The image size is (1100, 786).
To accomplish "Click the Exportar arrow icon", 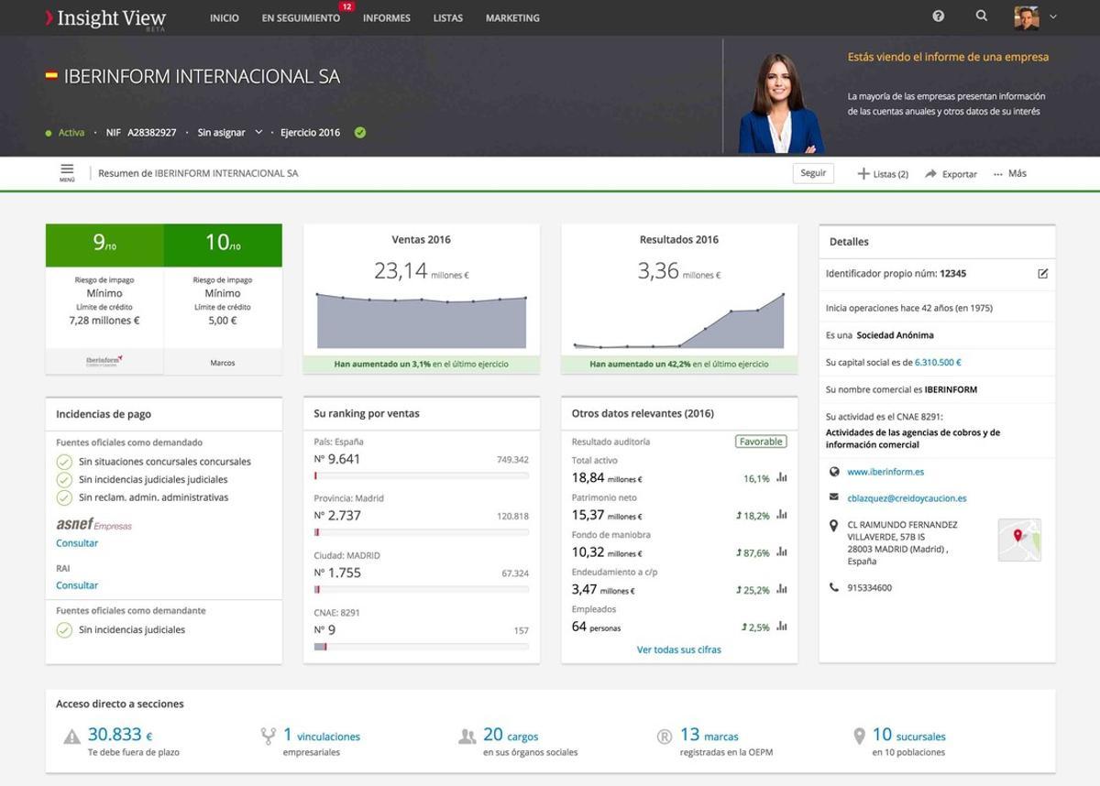I will [x=930, y=173].
